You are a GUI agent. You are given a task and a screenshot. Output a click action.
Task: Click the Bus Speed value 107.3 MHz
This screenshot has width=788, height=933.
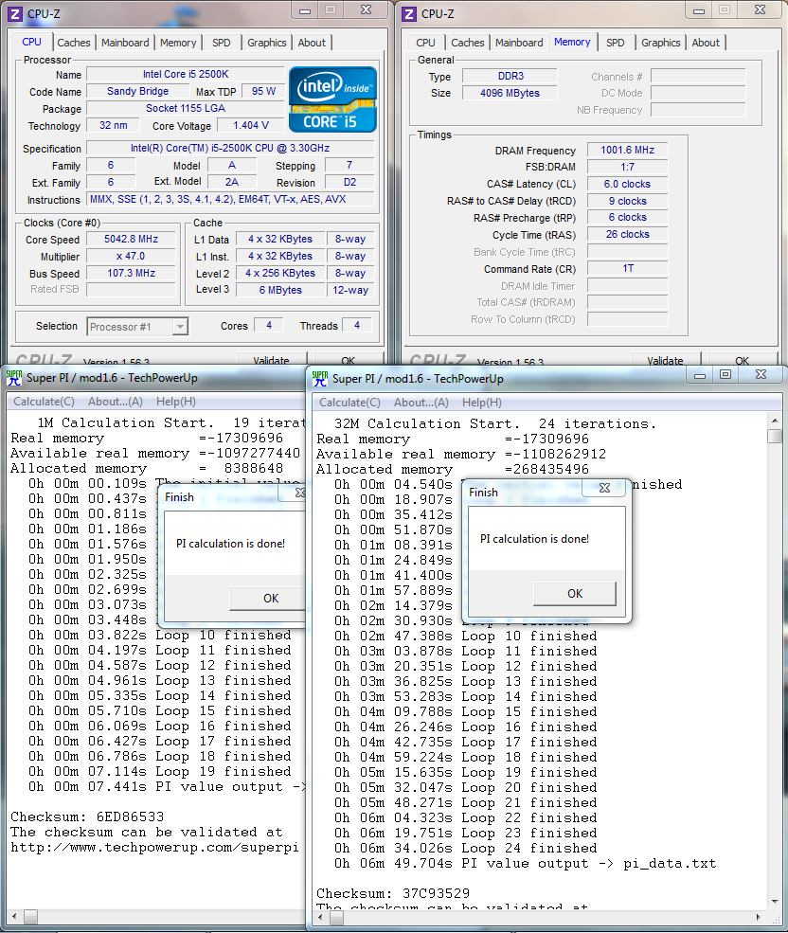[132, 273]
